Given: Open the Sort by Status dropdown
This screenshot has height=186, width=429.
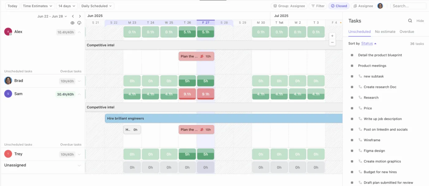Looking at the screenshot, I should click(x=369, y=44).
